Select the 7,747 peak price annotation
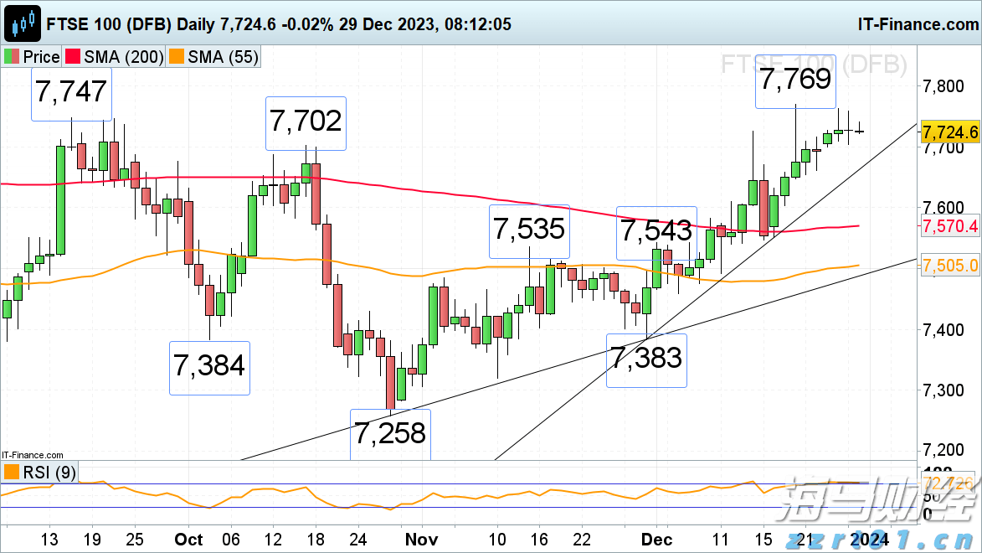This screenshot has height=553, width=982. tap(72, 91)
